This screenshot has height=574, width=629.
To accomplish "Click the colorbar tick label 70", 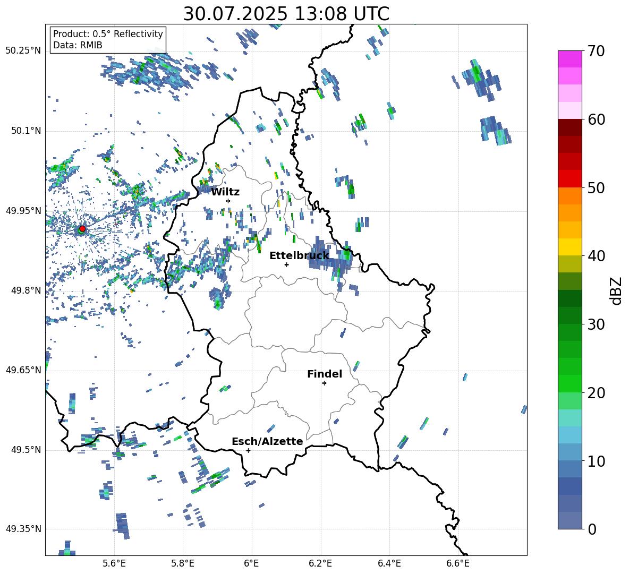I will click(596, 51).
